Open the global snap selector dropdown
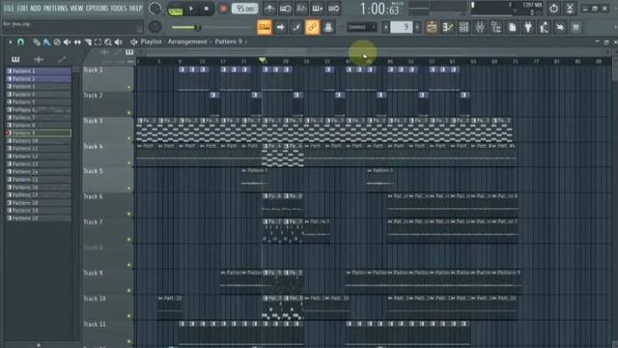Viewport: 618px width, 348px height. 362,27
